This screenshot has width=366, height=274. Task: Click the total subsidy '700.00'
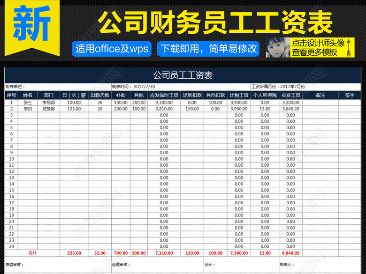(x=121, y=253)
